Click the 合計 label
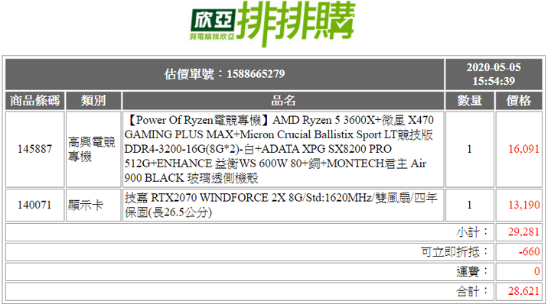The width and height of the screenshot is (551, 304). (472, 291)
